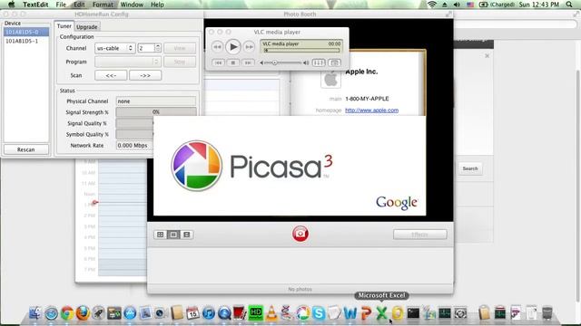Image resolution: width=581 pixels, height=326 pixels.
Task: Click Search button in background window
Action: (x=470, y=168)
